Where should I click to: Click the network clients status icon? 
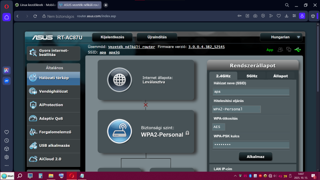click(288, 49)
